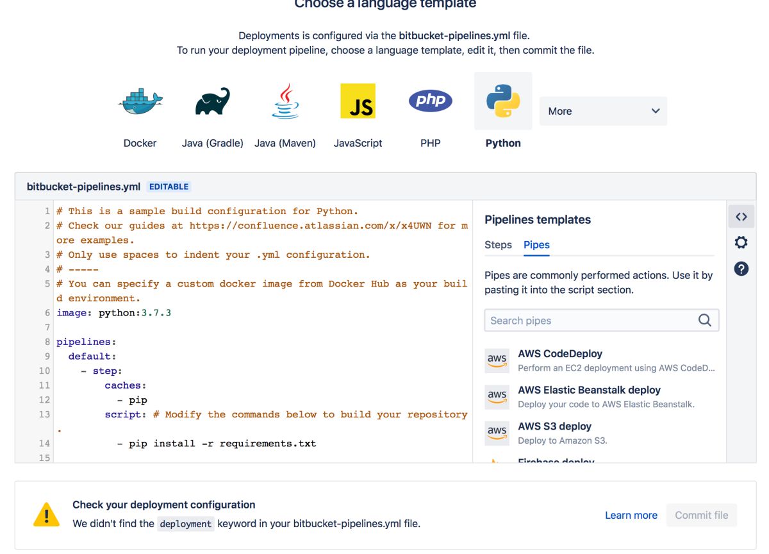This screenshot has width=769, height=554.
Task: Click the bitbucket-pipelines.yml file name header
Action: click(x=83, y=187)
